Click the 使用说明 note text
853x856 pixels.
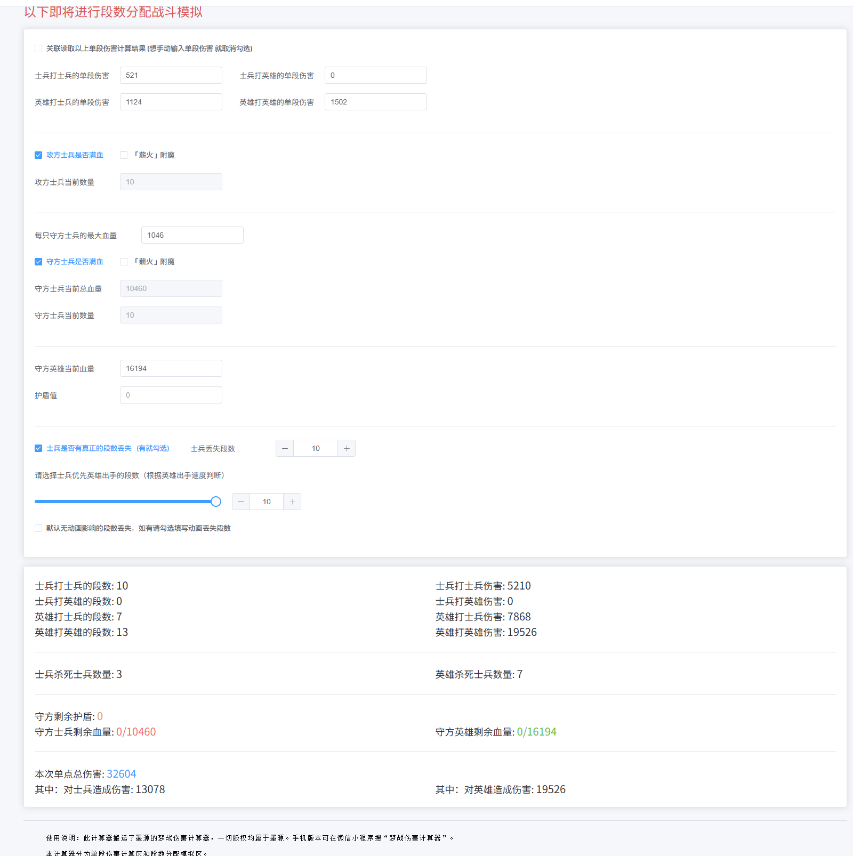coord(251,838)
